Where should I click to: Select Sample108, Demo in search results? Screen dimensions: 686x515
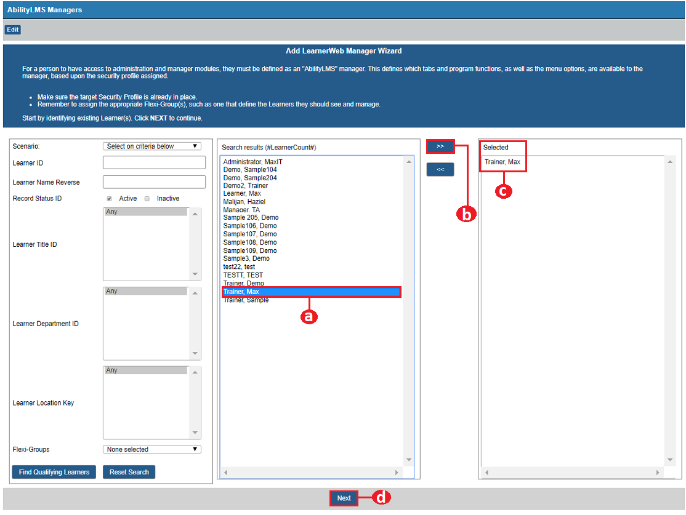(x=250, y=242)
